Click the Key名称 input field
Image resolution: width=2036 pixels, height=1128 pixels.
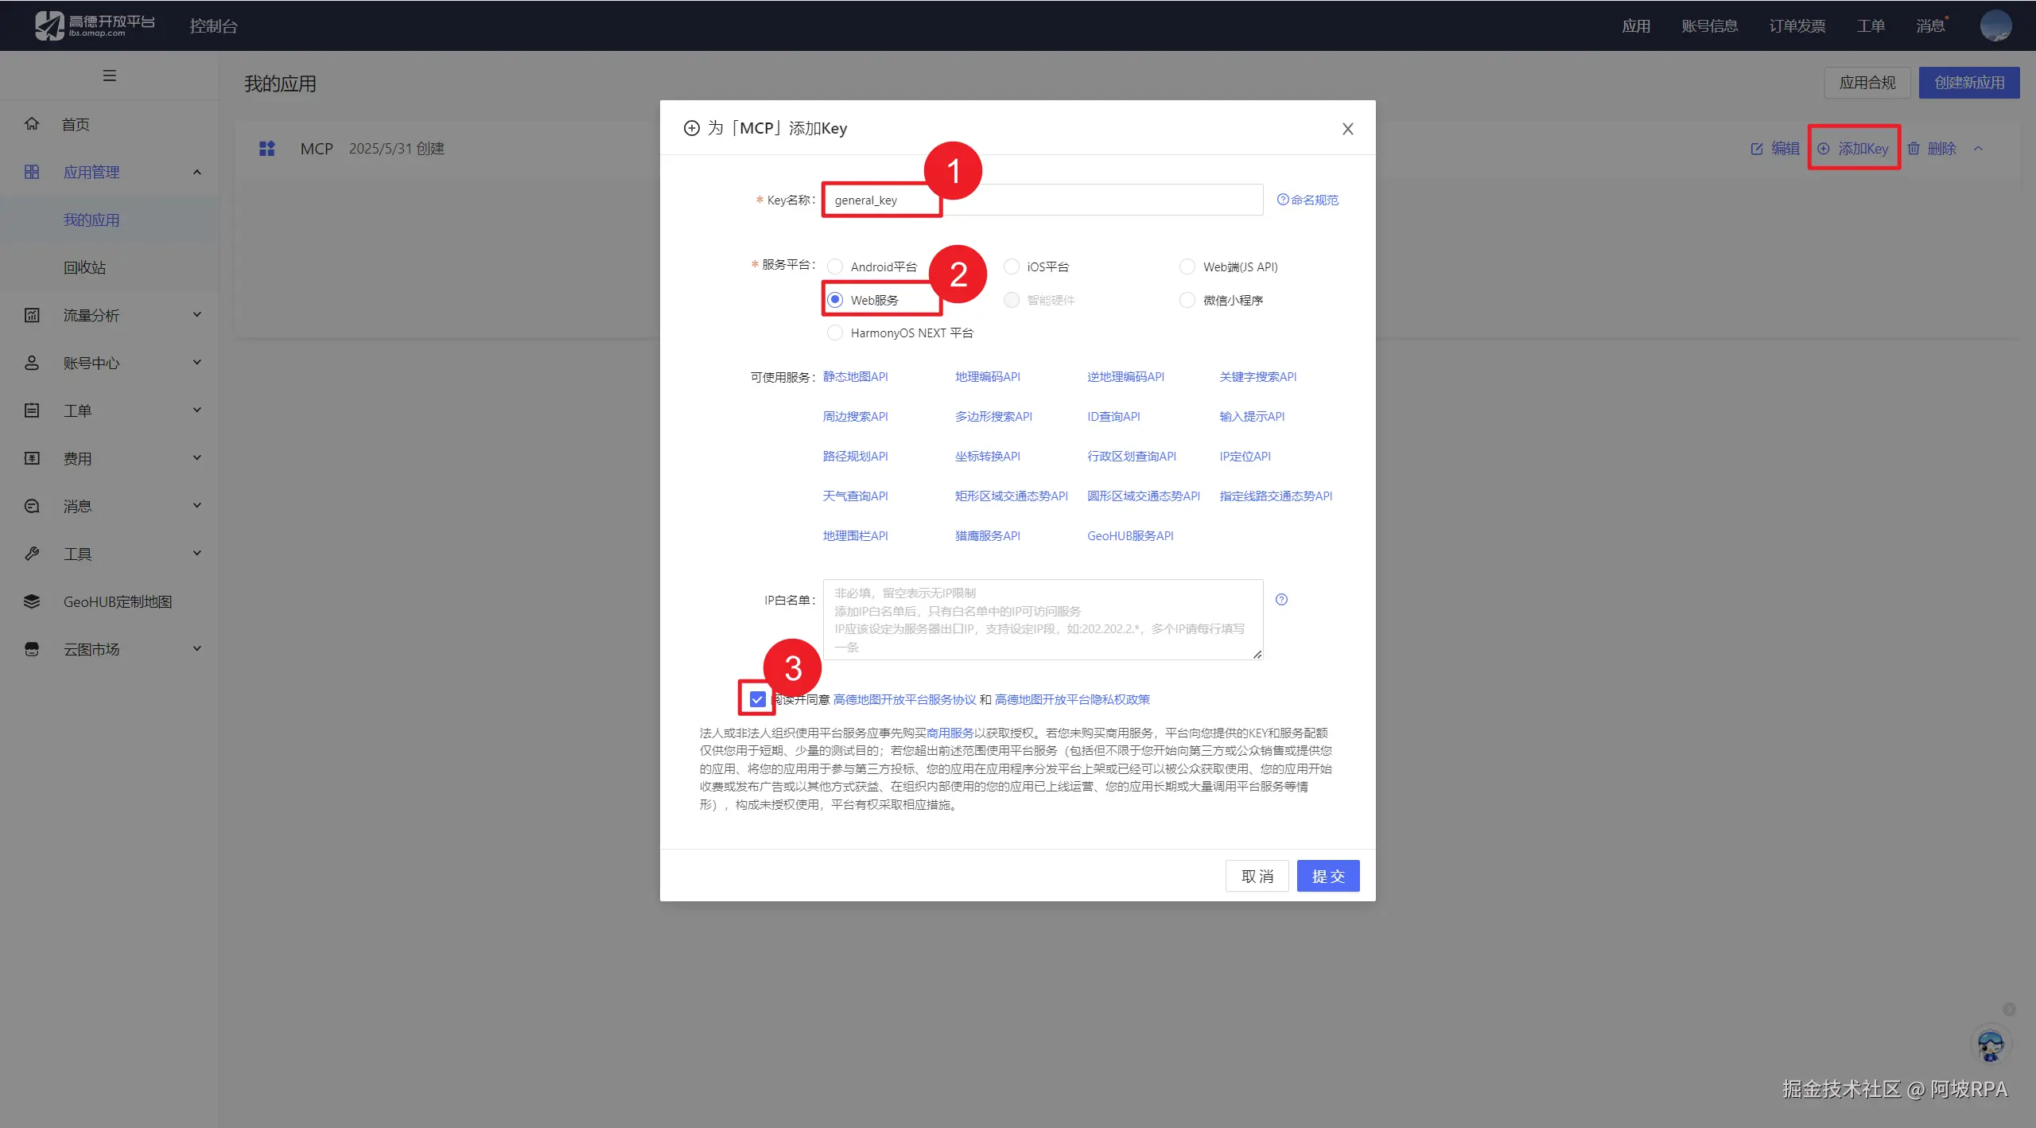1042,200
